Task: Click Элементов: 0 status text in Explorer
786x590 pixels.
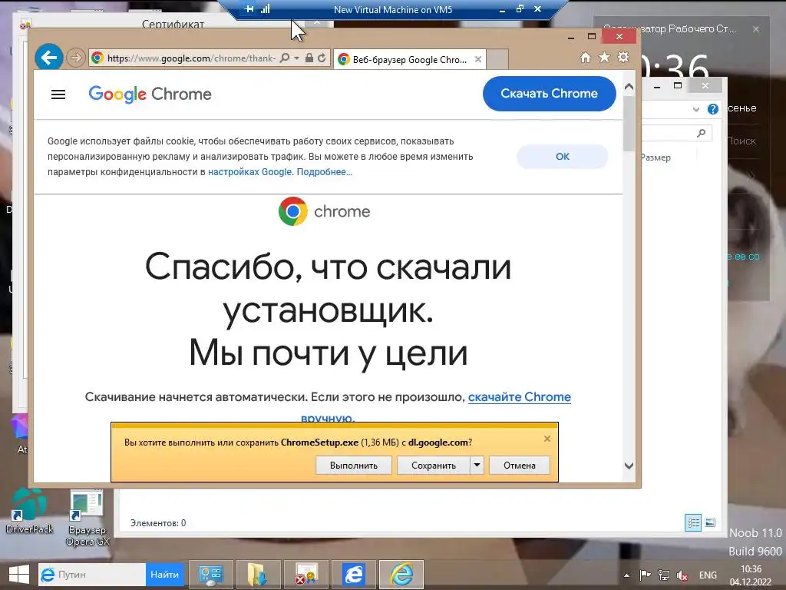Action: click(158, 522)
